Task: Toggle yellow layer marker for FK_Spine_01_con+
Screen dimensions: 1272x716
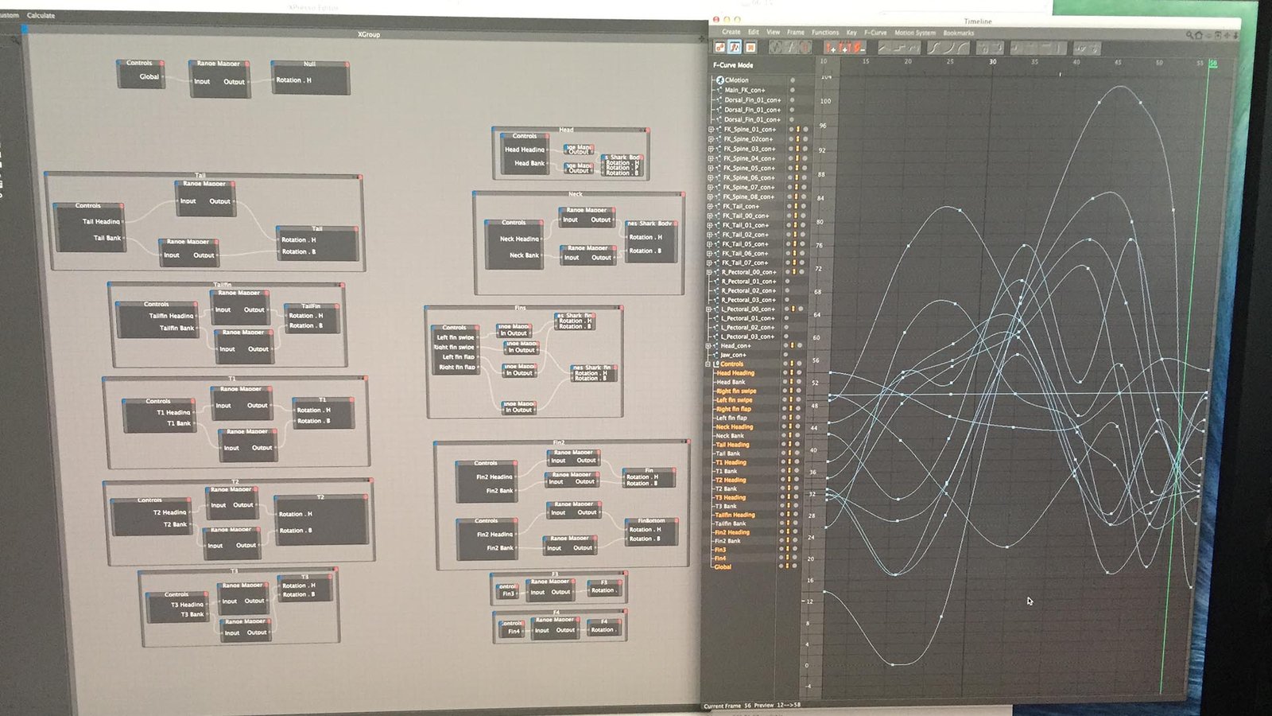Action: (797, 129)
